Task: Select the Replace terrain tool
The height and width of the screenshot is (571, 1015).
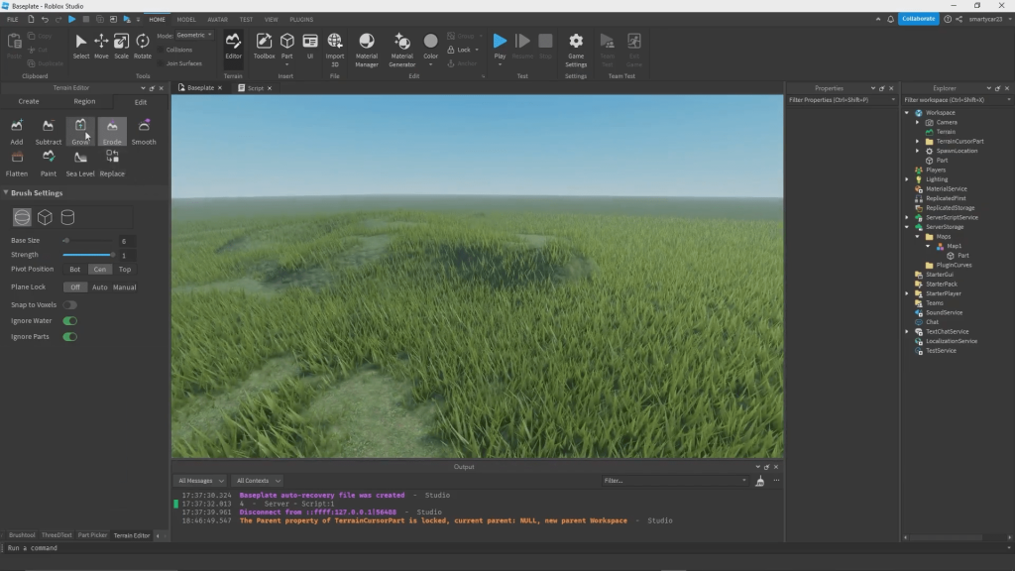Action: pyautogui.click(x=112, y=164)
